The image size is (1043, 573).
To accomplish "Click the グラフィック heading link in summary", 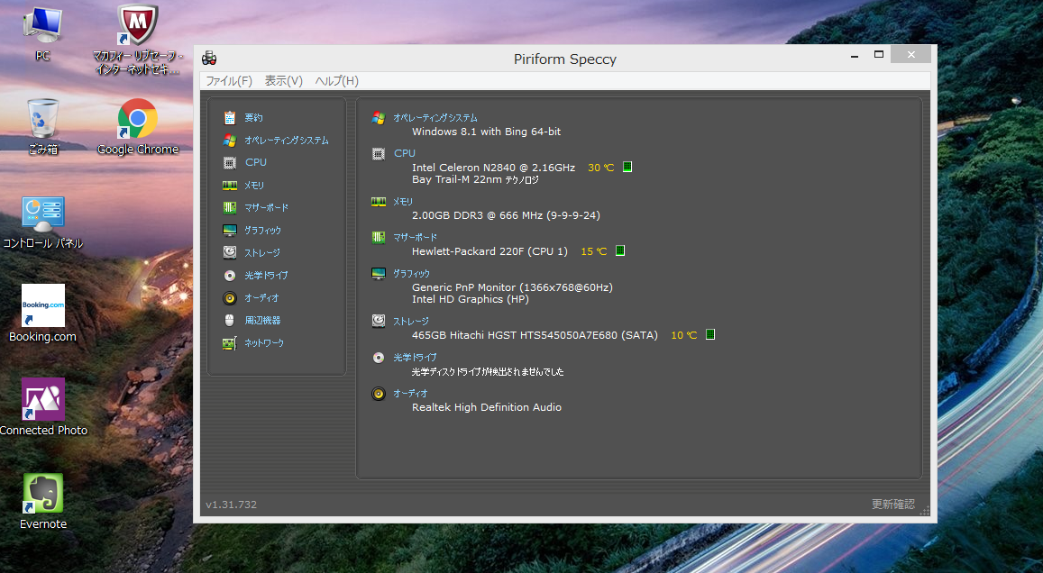I will click(411, 274).
